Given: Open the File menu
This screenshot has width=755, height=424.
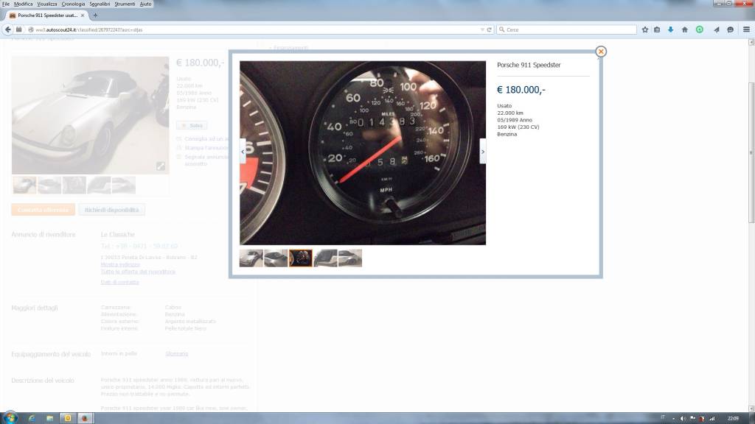Looking at the screenshot, I should point(5,4).
